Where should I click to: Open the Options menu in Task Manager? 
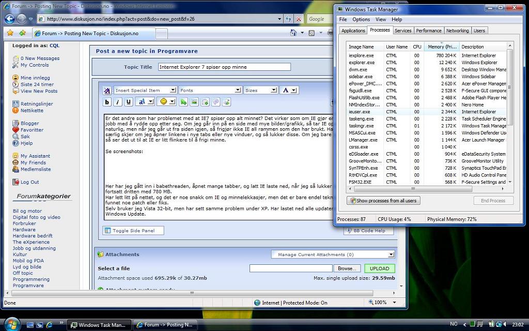coord(361,19)
